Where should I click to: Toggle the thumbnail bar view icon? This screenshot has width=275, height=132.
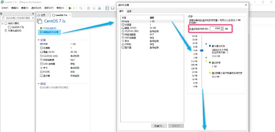coord(113,8)
